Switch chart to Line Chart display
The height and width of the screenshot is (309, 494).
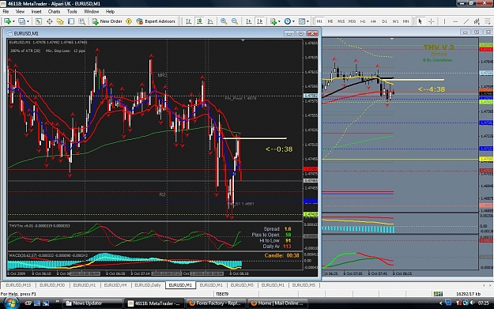pyautogui.click(x=210, y=21)
